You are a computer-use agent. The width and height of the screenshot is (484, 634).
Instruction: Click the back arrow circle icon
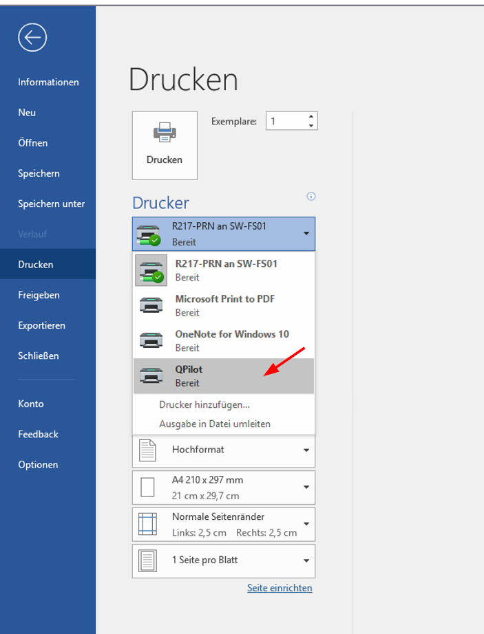(32, 37)
